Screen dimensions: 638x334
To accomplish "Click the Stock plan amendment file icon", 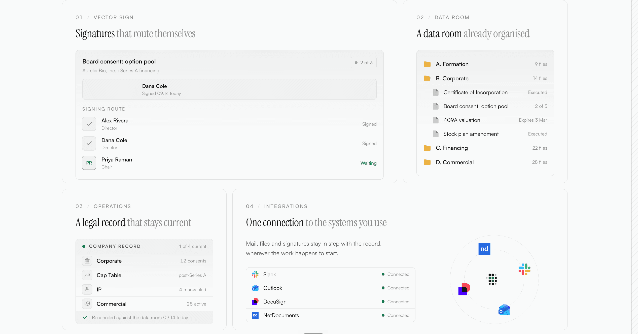I will coord(436,134).
